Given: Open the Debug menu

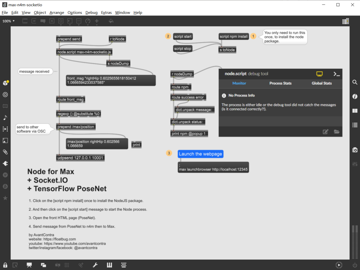Looking at the screenshot, I should [x=91, y=13].
